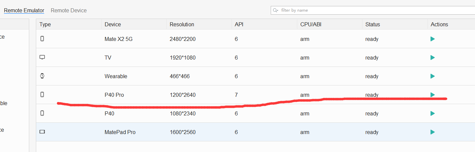
Task: Click the watch icon for Wearable
Action: coord(42,76)
